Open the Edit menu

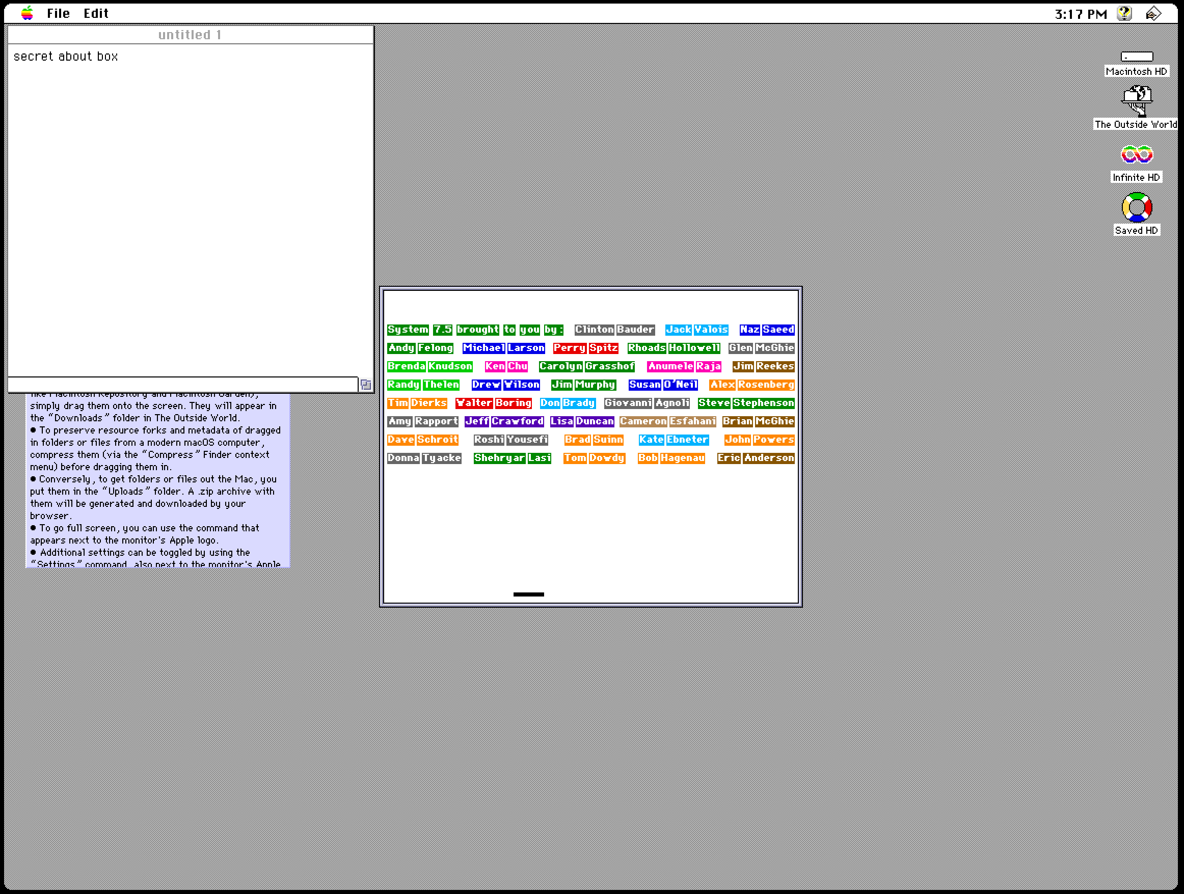click(96, 13)
